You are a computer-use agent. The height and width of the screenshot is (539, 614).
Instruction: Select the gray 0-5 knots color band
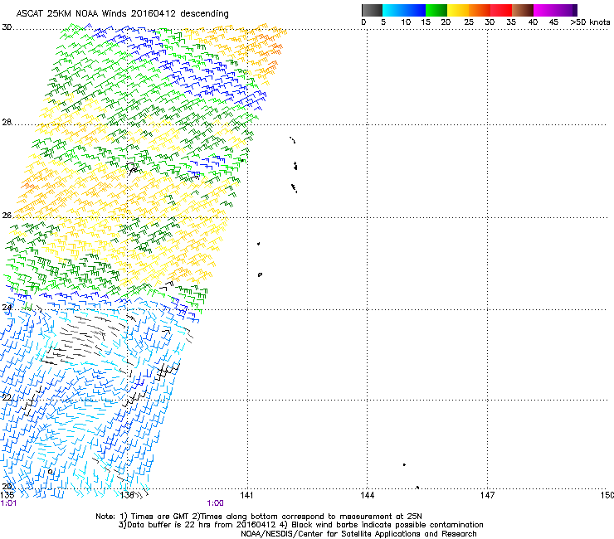tap(372, 10)
